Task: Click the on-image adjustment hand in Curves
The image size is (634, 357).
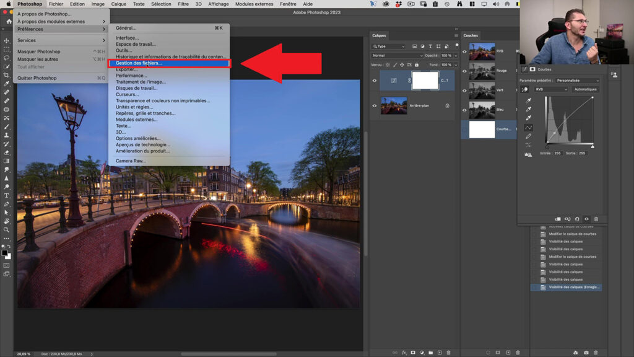Action: 524,89
